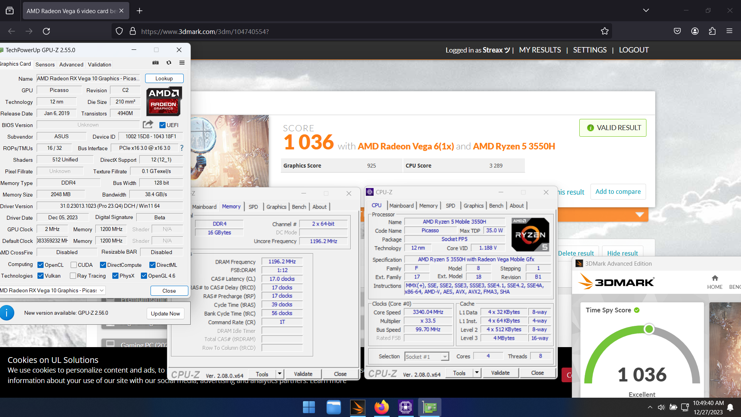Toggle the PhysX checkbox
Viewport: 741px width, 417px height.
point(115,276)
